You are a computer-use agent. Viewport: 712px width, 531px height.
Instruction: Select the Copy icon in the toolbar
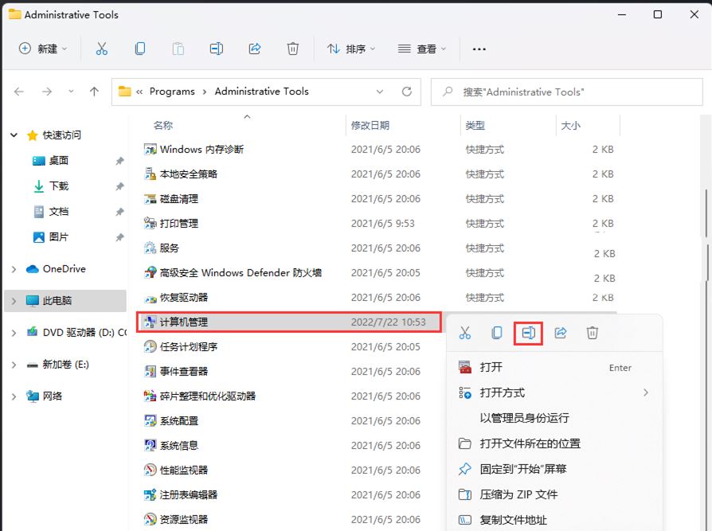(x=140, y=49)
